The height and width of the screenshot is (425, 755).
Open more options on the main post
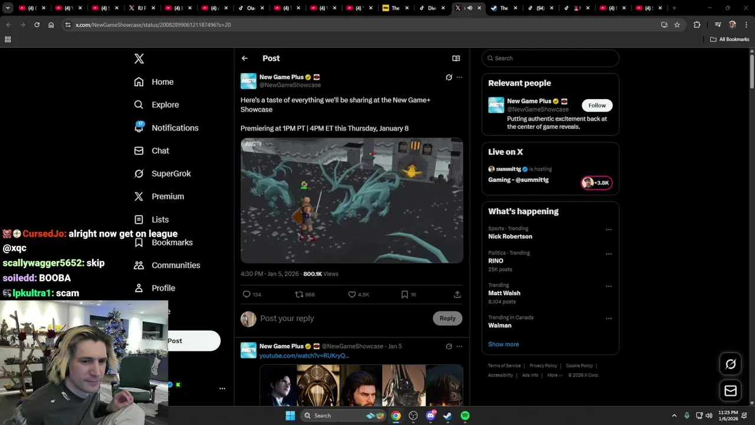tap(459, 77)
